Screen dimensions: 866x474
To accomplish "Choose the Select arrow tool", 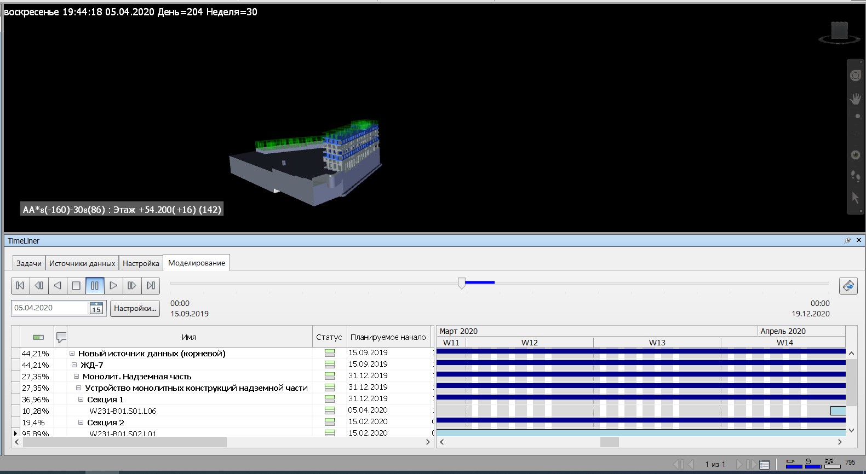I will (x=856, y=198).
